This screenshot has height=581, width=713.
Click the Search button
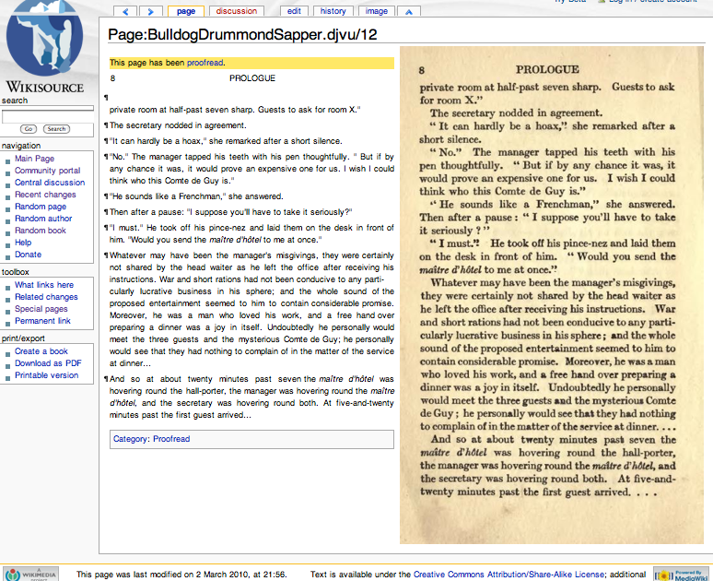(x=56, y=129)
